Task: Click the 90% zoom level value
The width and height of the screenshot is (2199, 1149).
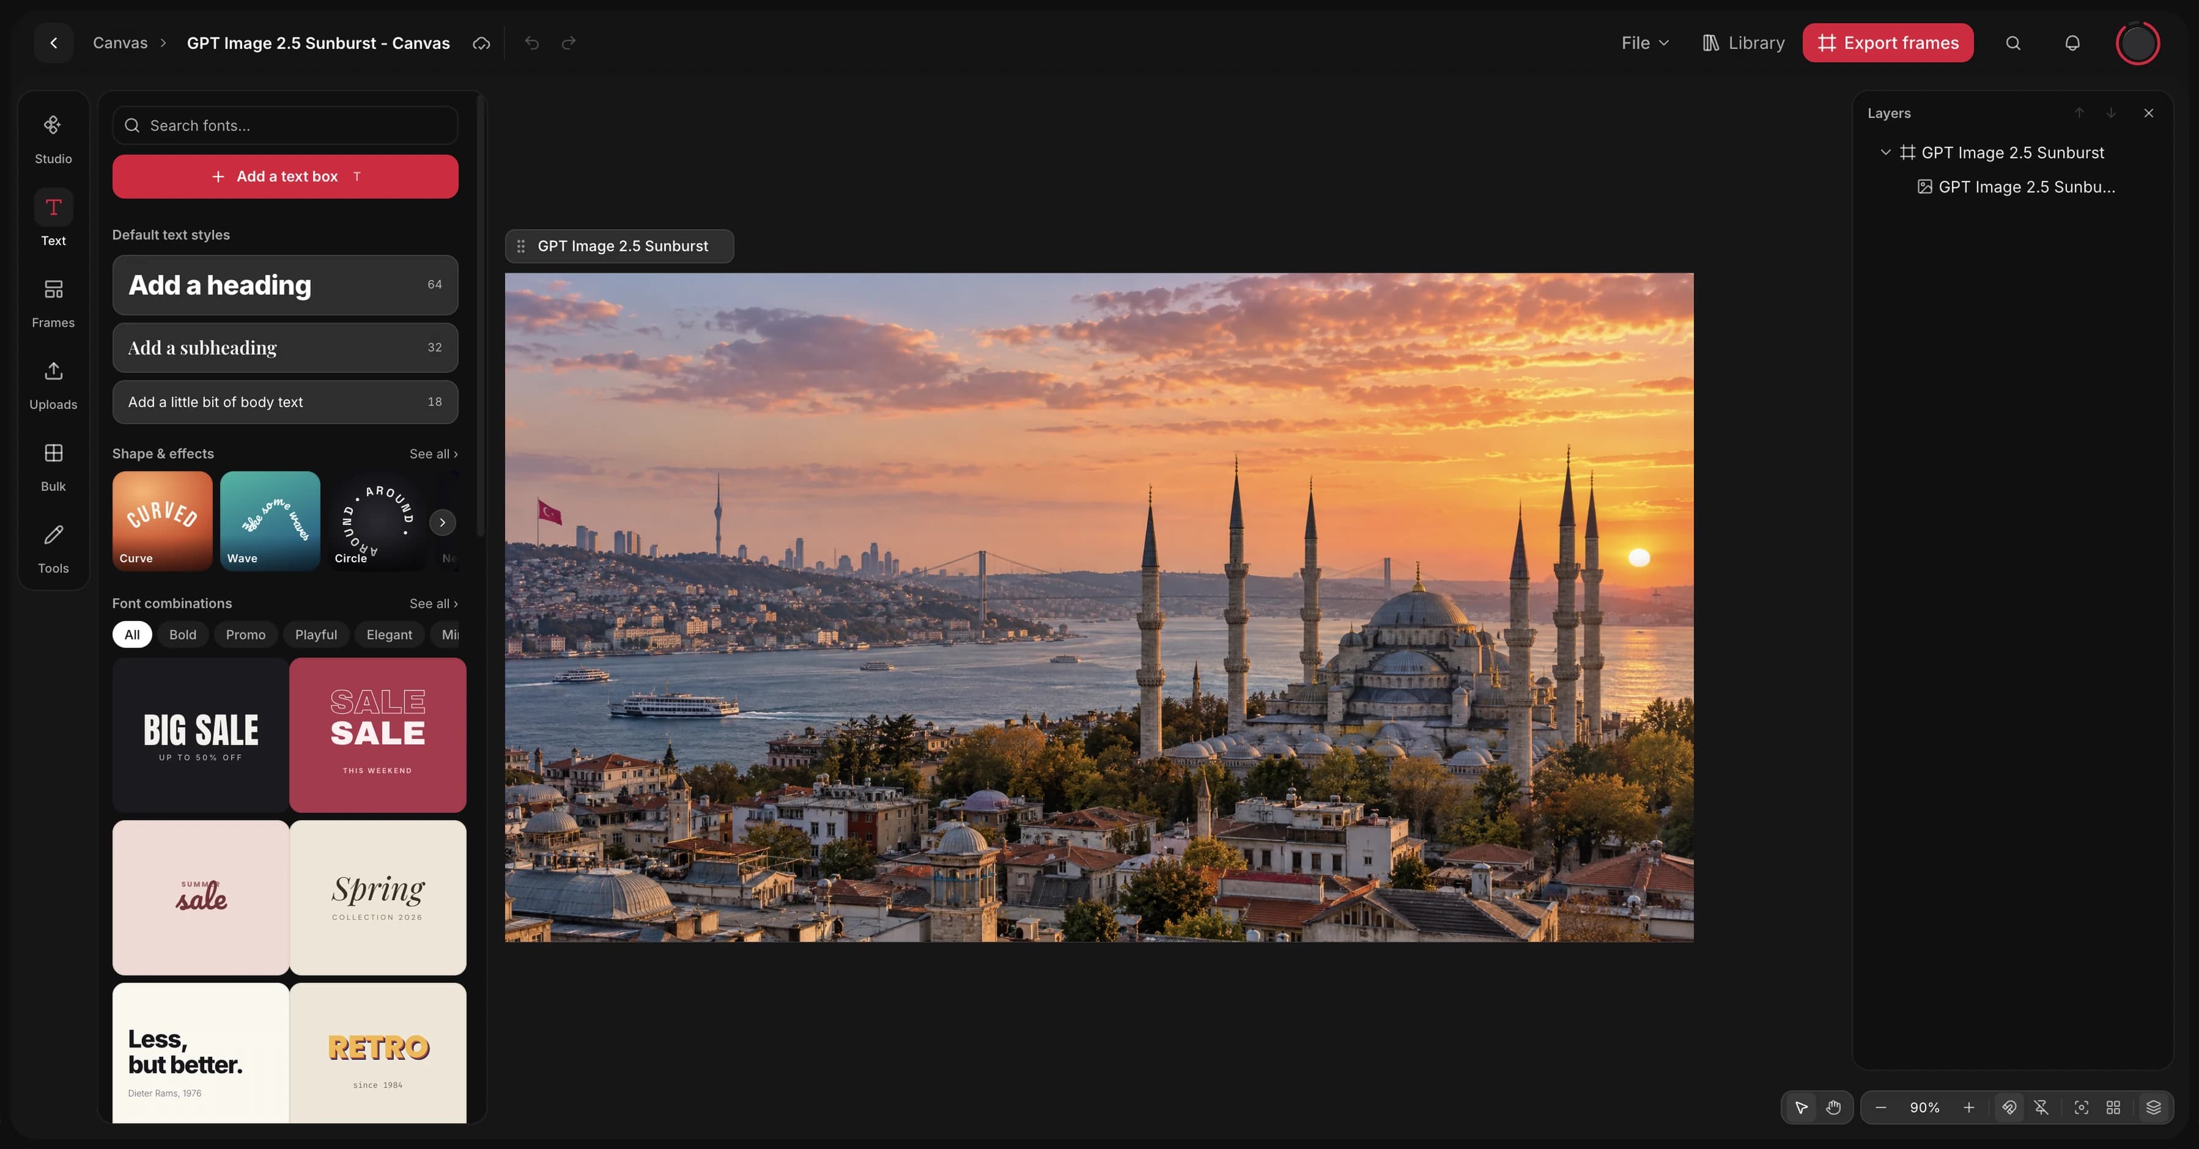Action: pos(1925,1107)
